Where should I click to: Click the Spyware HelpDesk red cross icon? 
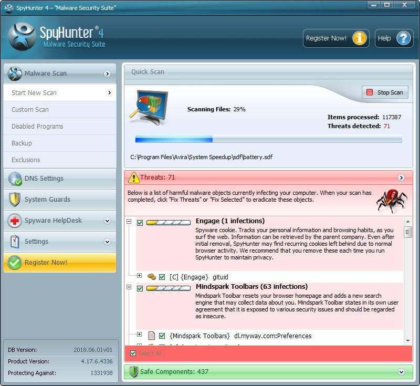(15, 221)
